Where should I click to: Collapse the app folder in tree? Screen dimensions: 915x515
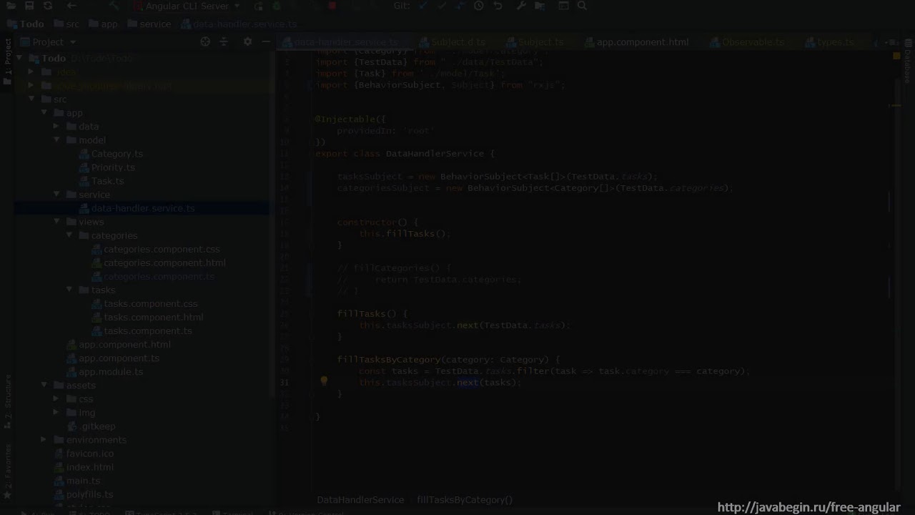[44, 113]
